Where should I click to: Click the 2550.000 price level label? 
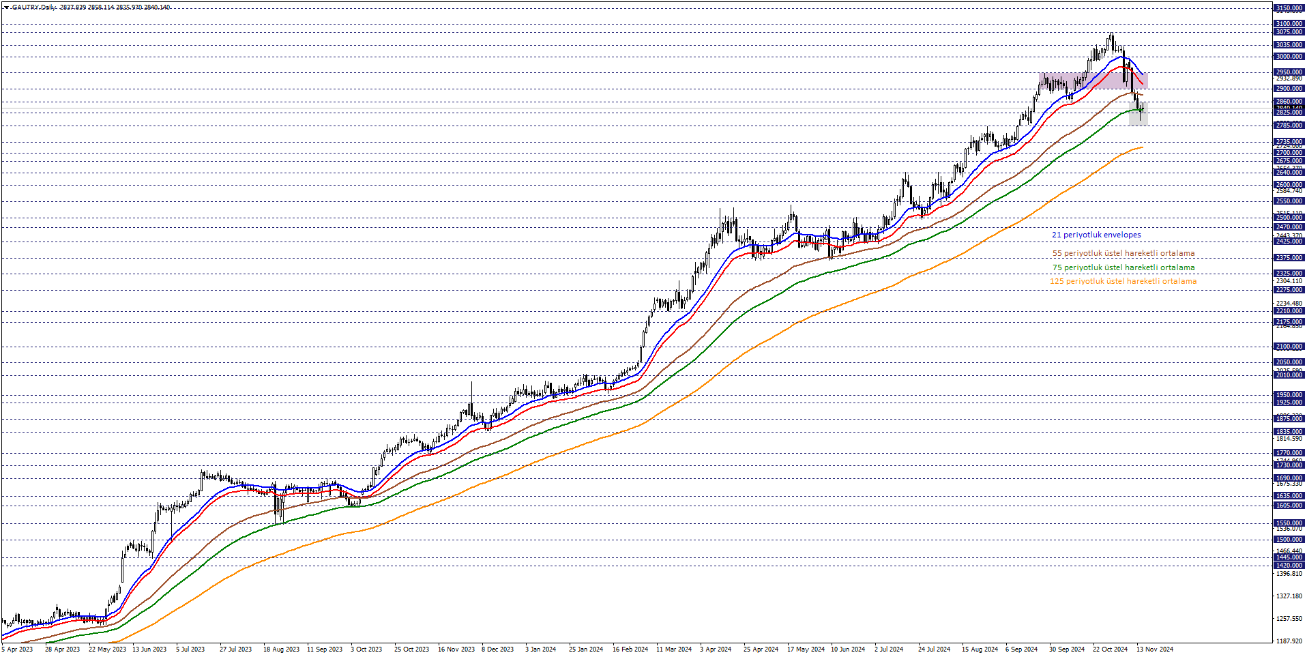[1289, 201]
